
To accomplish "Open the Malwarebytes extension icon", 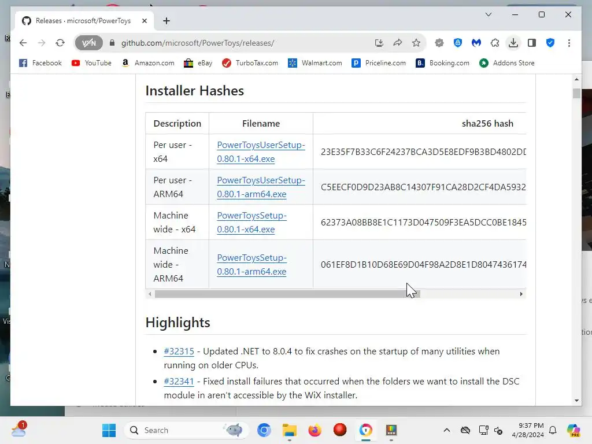I will pyautogui.click(x=476, y=43).
